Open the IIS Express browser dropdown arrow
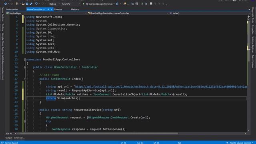The height and width of the screenshot is (144, 256). pyautogui.click(x=114, y=4)
